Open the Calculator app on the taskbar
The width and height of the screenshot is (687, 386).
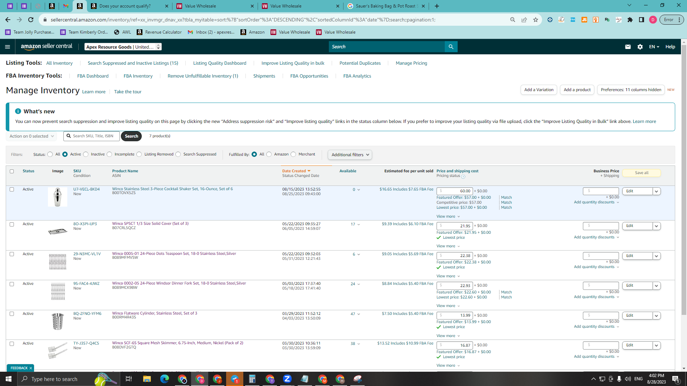point(252,379)
